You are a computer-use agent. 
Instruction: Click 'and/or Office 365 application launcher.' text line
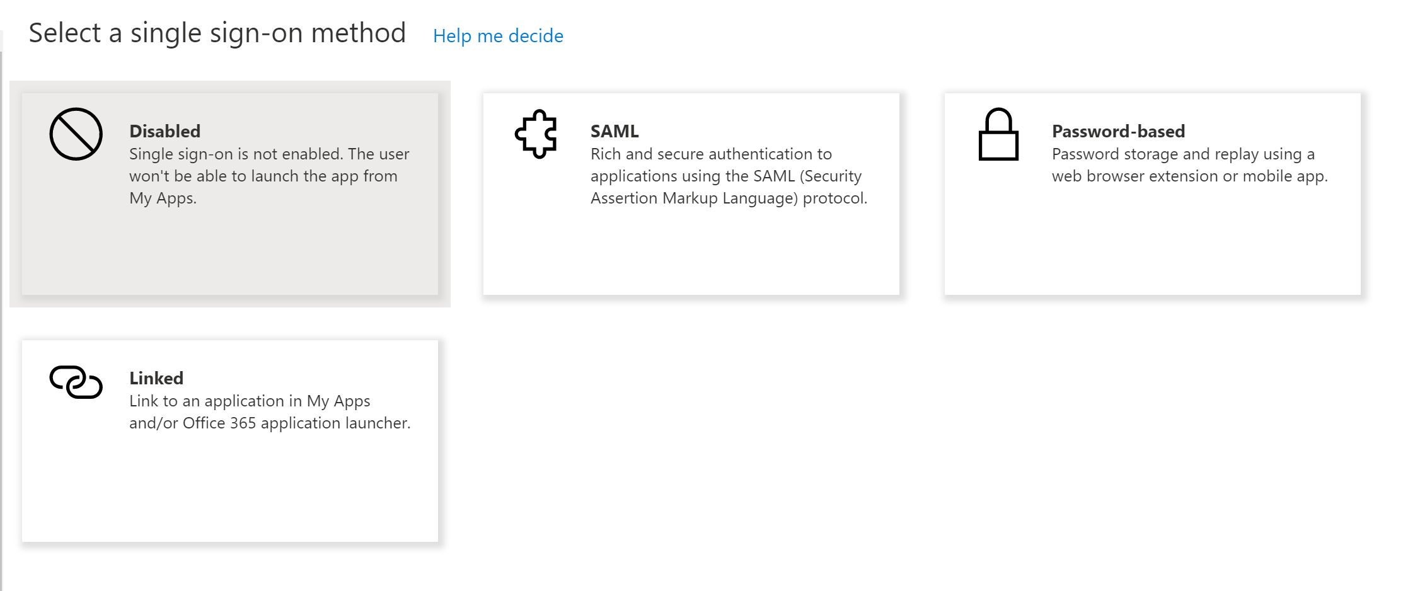click(x=270, y=423)
